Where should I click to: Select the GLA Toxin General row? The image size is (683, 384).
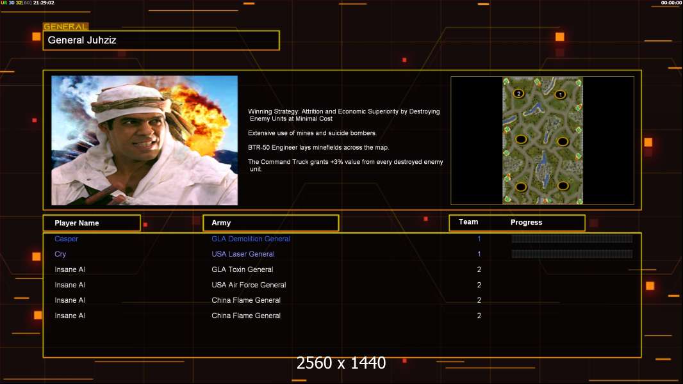click(x=342, y=269)
